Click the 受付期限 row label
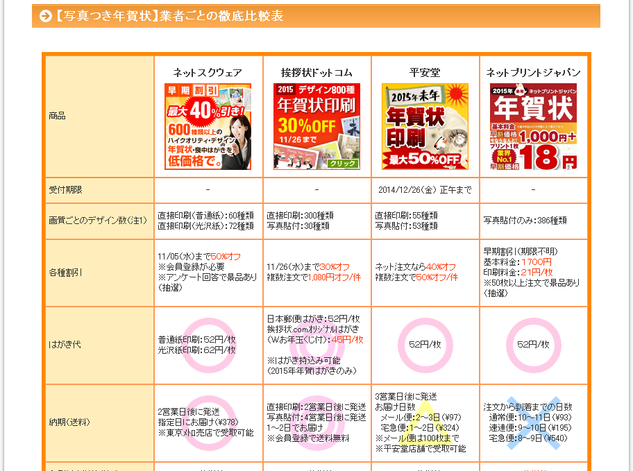 65,189
